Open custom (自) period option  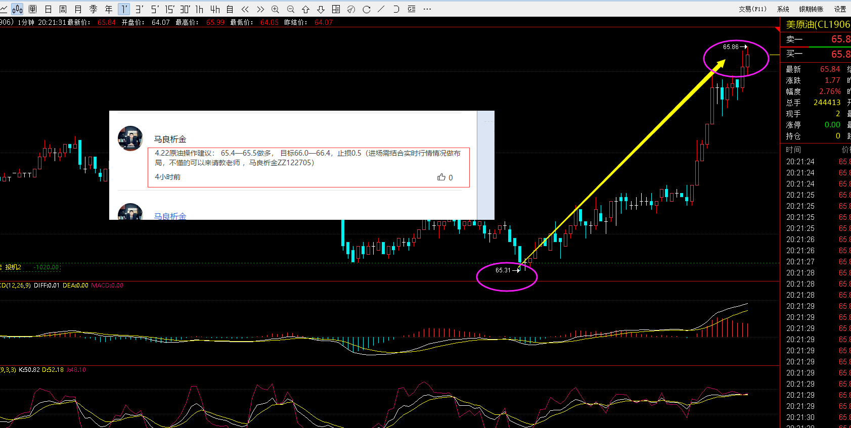[x=230, y=9]
